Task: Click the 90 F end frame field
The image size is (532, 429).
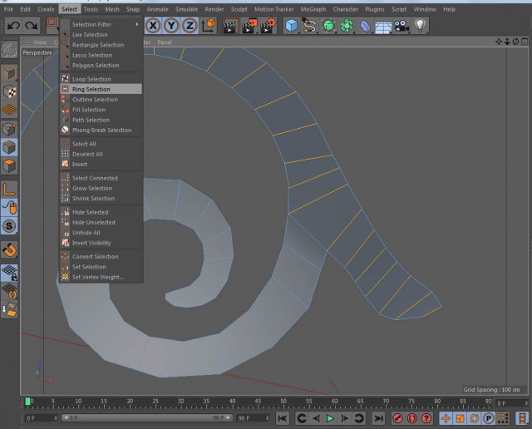Action: [253, 418]
